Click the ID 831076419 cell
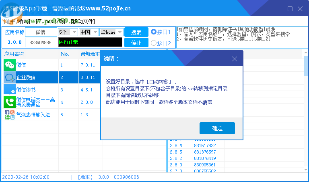This screenshot has width=309, height=182. 205,158
